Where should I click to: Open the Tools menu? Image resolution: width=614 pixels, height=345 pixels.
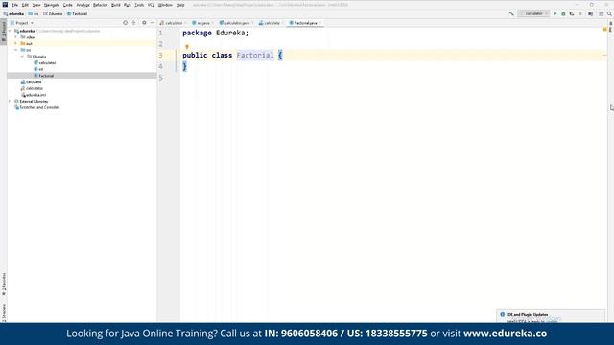[x=139, y=5]
